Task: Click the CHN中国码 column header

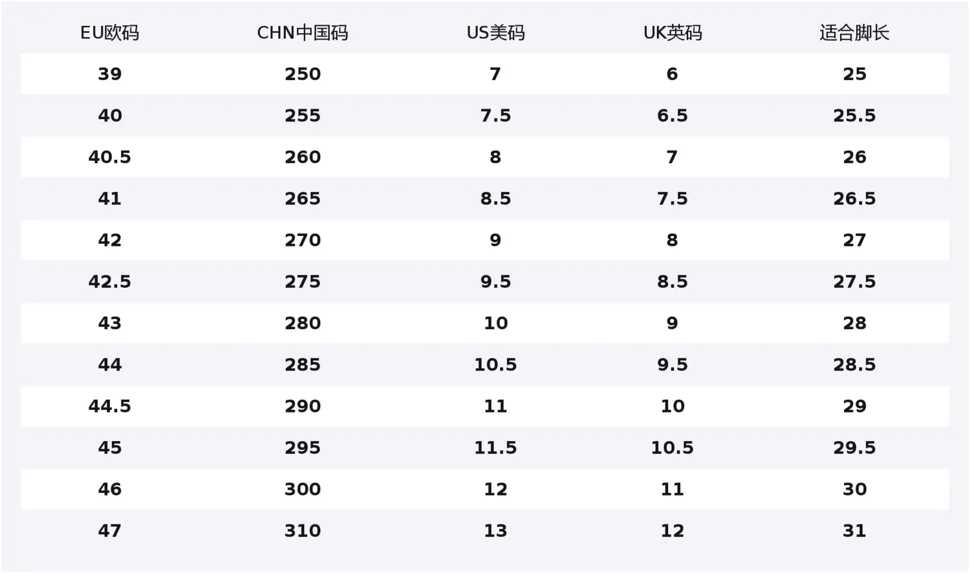Action: click(x=303, y=33)
